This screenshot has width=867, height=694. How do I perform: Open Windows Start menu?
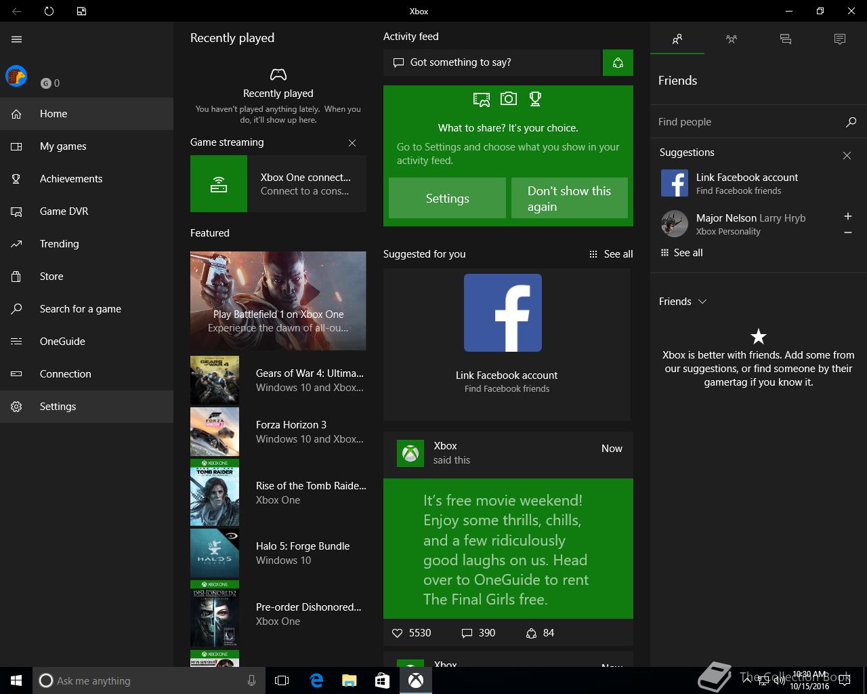16,680
